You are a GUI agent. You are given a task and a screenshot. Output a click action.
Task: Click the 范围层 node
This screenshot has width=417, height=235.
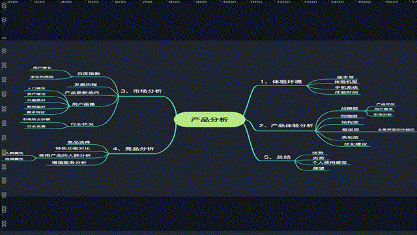click(x=349, y=116)
